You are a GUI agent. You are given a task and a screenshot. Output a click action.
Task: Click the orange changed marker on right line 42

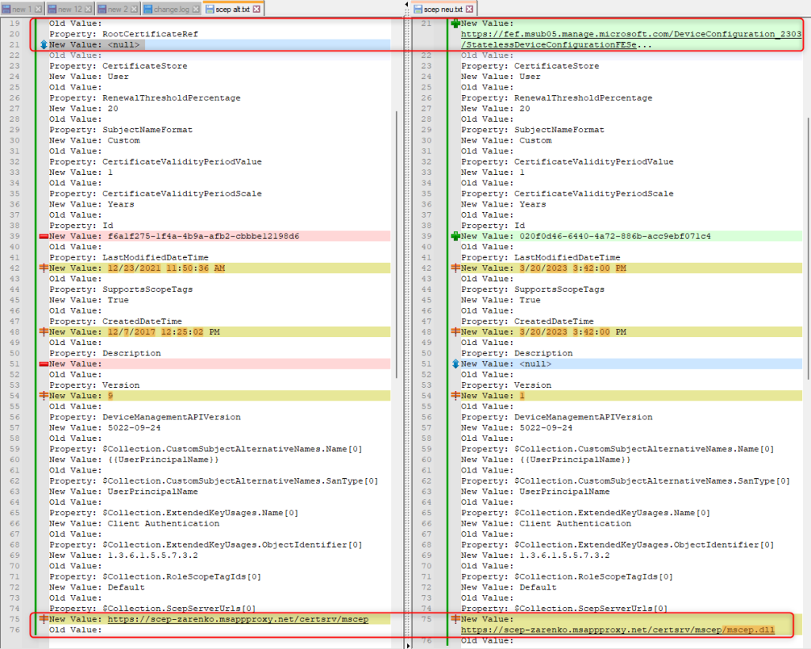pos(455,268)
